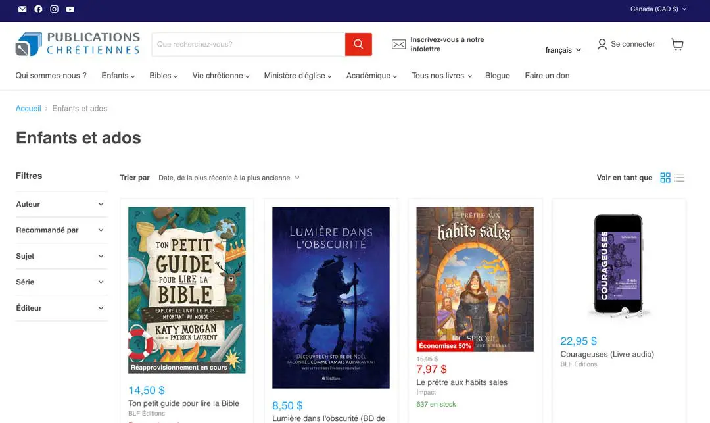This screenshot has height=423, width=710.
Task: Click the 637 en stock label
Action: point(436,404)
